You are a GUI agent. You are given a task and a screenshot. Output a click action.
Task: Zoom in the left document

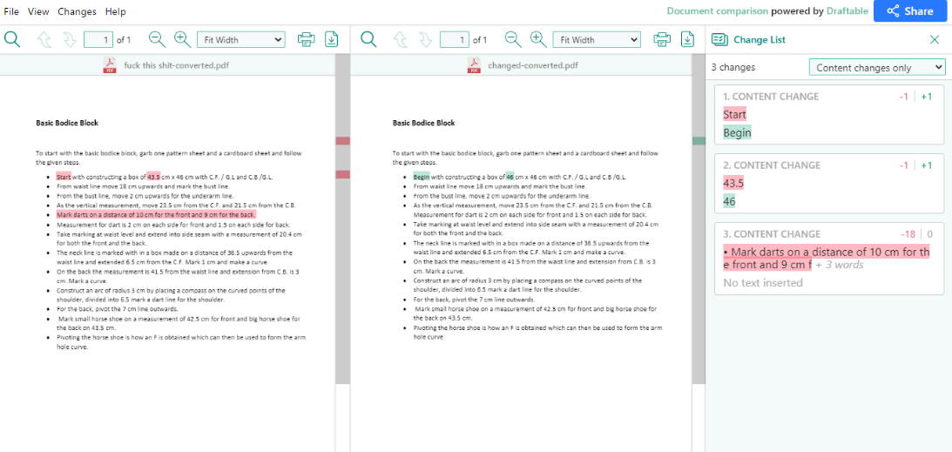tap(181, 39)
